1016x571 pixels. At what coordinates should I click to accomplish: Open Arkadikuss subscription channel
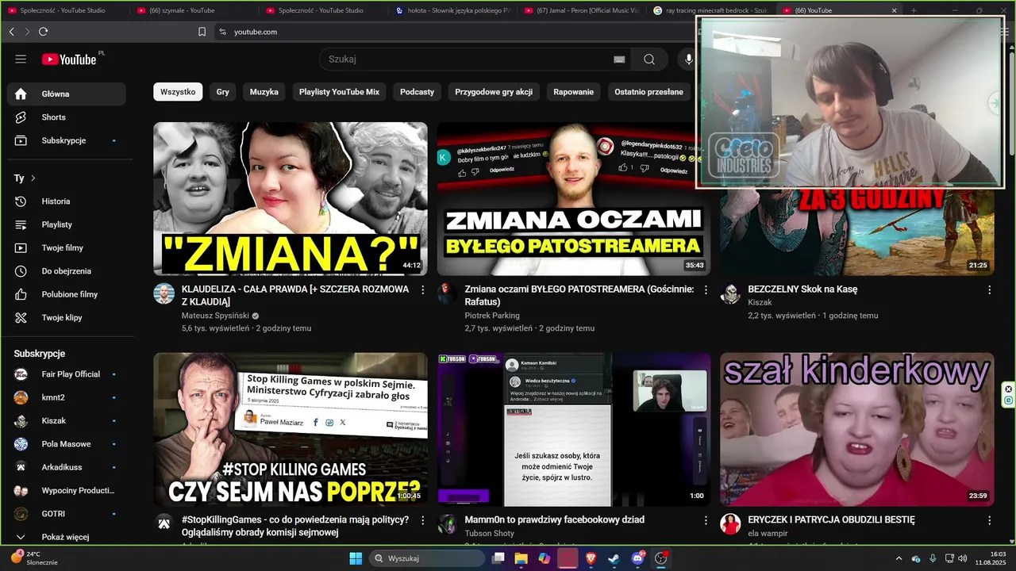click(67, 467)
